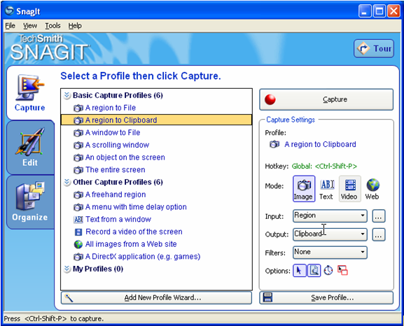Viewport: 404px width, 326px height.
Task: Select Record a video of the screen profile
Action: pyautogui.click(x=134, y=232)
